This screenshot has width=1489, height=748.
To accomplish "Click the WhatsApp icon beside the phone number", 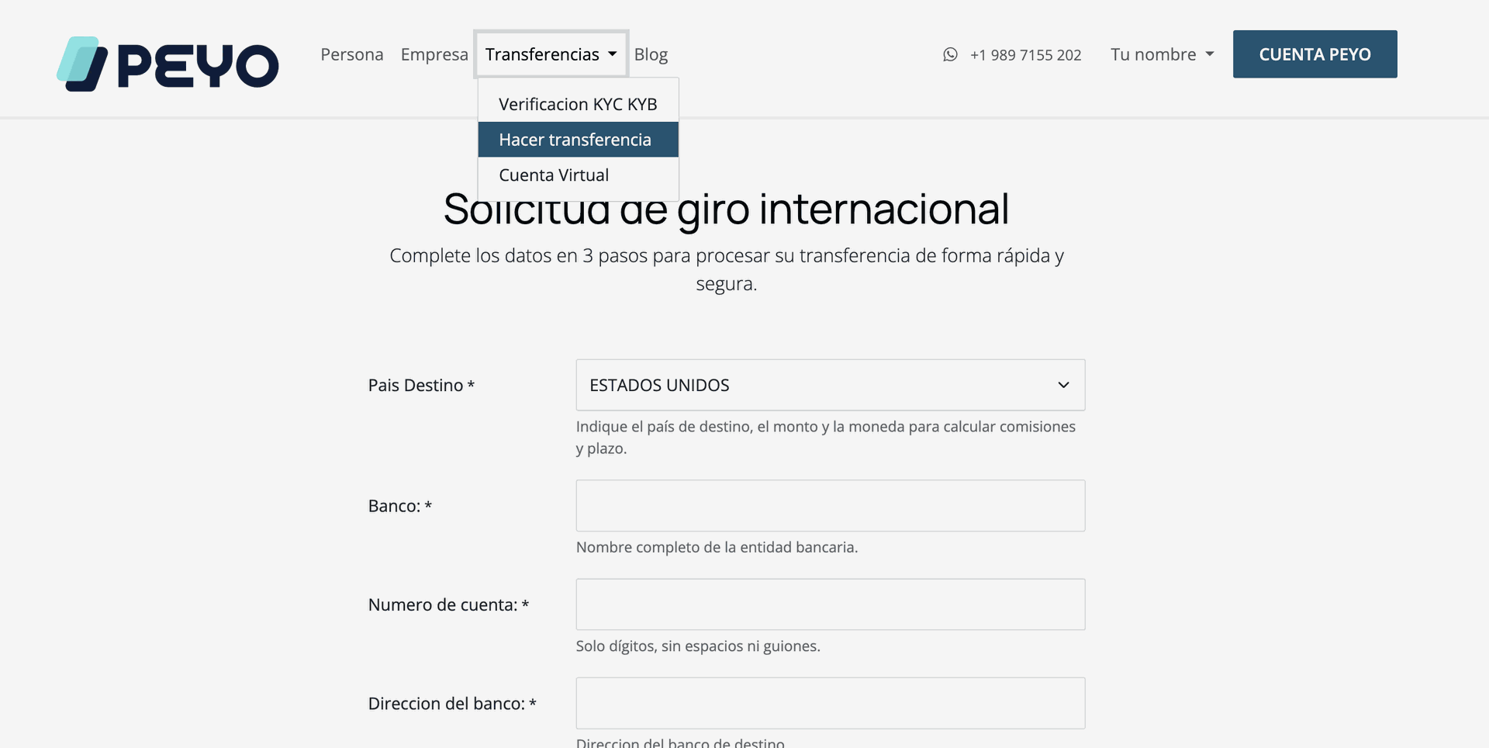I will [x=950, y=54].
